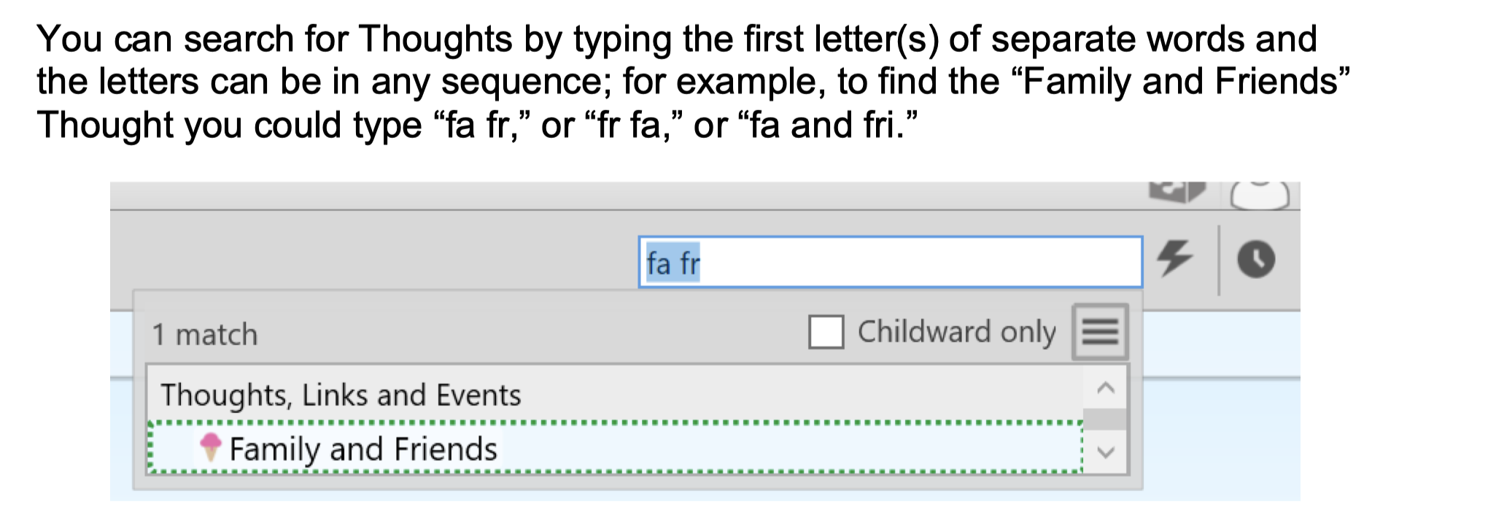1488x518 pixels.
Task: Click inside the search box
Action: coord(912,262)
